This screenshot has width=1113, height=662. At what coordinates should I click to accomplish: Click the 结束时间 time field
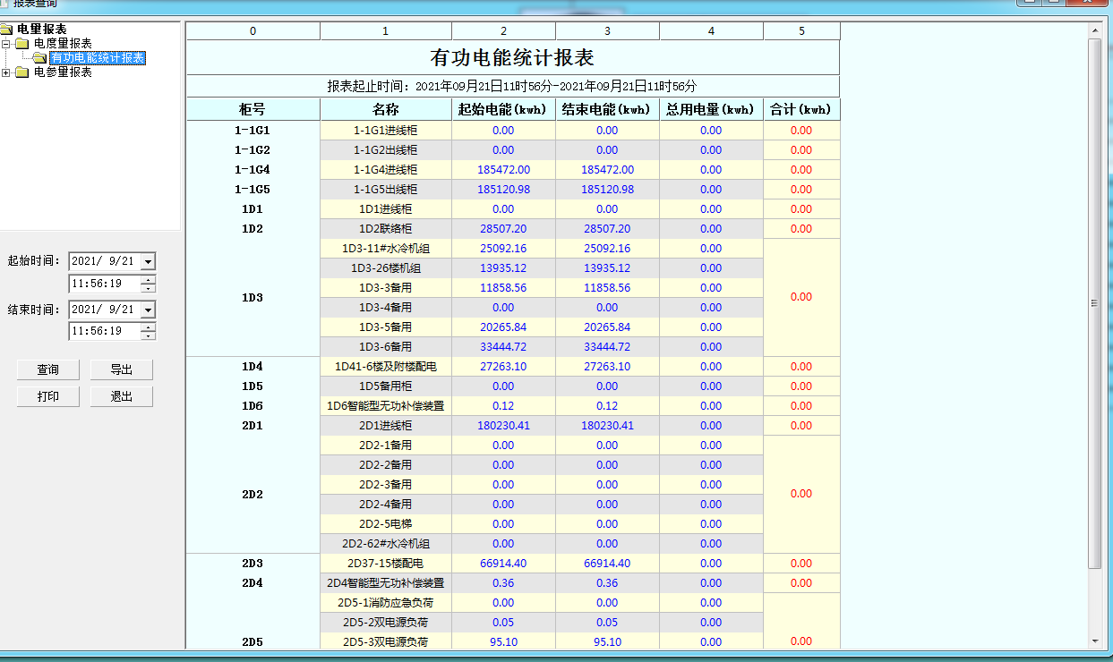click(105, 331)
